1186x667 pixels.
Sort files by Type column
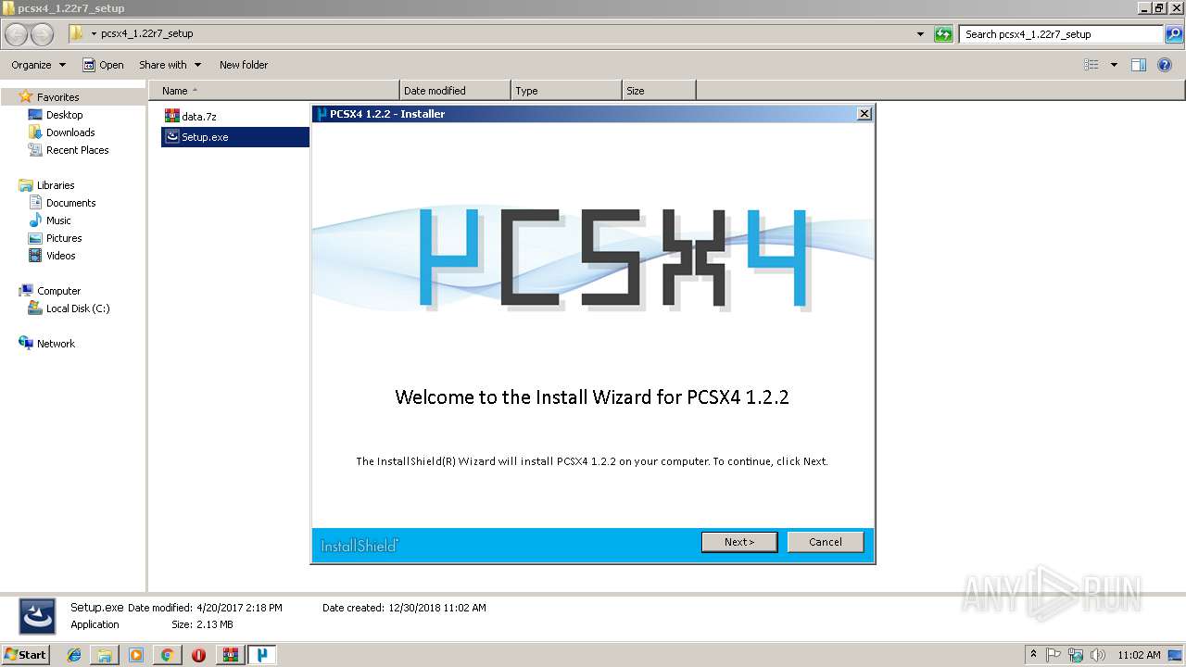tap(566, 91)
